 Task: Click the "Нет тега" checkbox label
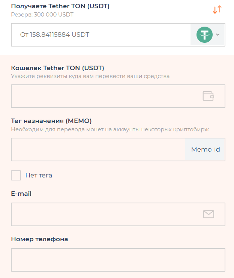(39, 175)
